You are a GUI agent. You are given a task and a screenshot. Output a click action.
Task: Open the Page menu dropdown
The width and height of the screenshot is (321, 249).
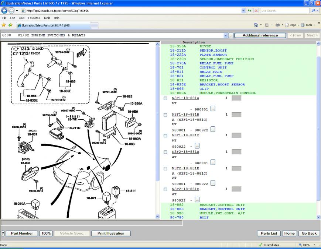293,25
